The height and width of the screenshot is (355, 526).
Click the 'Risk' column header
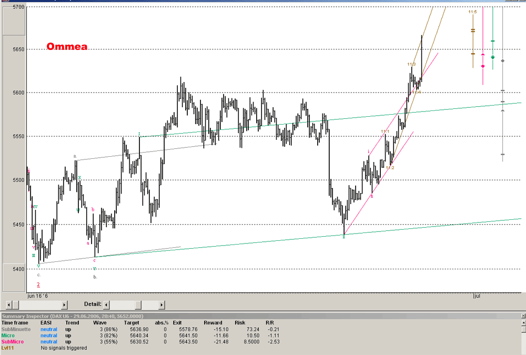(240, 323)
